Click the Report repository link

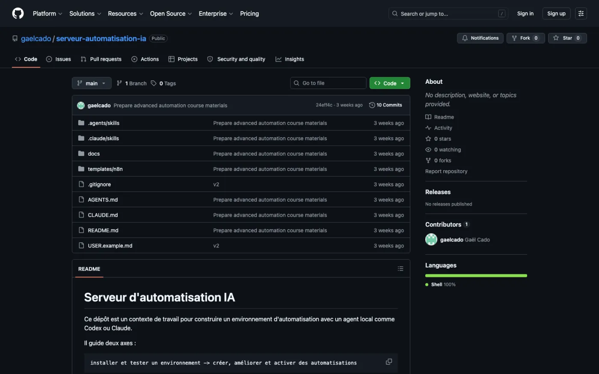[x=446, y=171]
